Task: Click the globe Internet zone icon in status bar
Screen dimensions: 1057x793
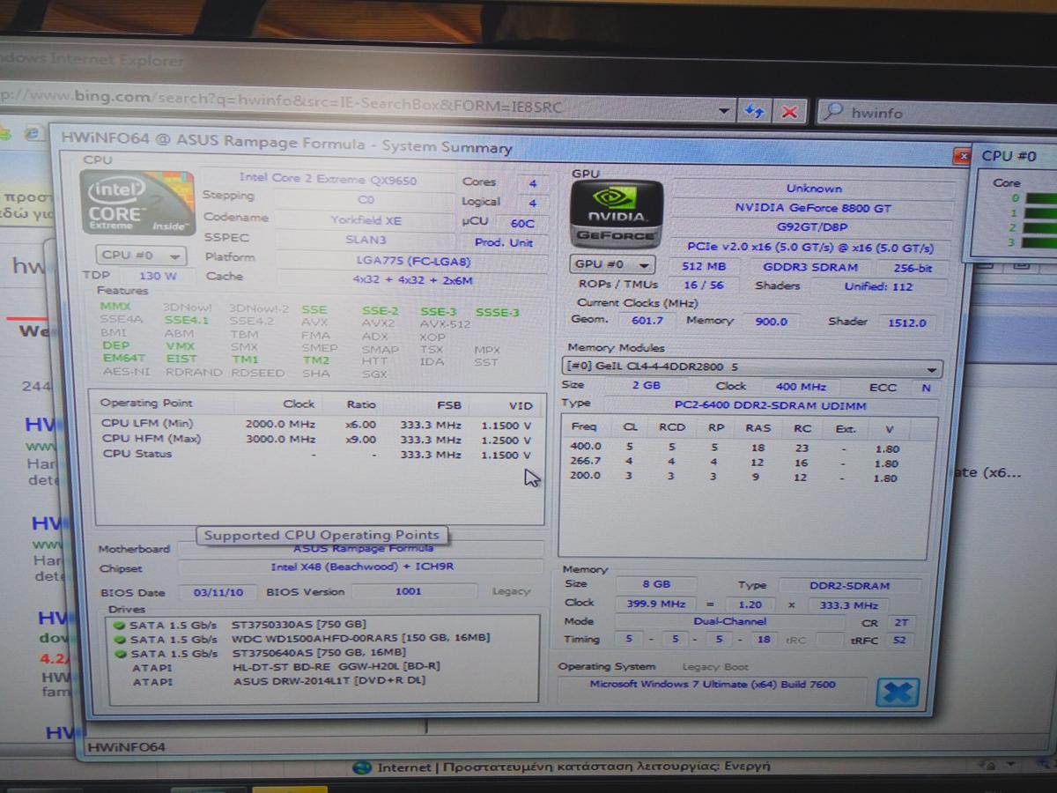Action: (x=362, y=767)
